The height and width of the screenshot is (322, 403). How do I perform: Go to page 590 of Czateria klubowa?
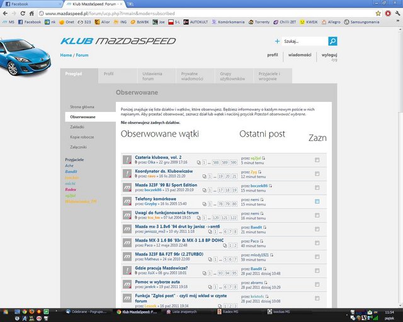coord(234,162)
